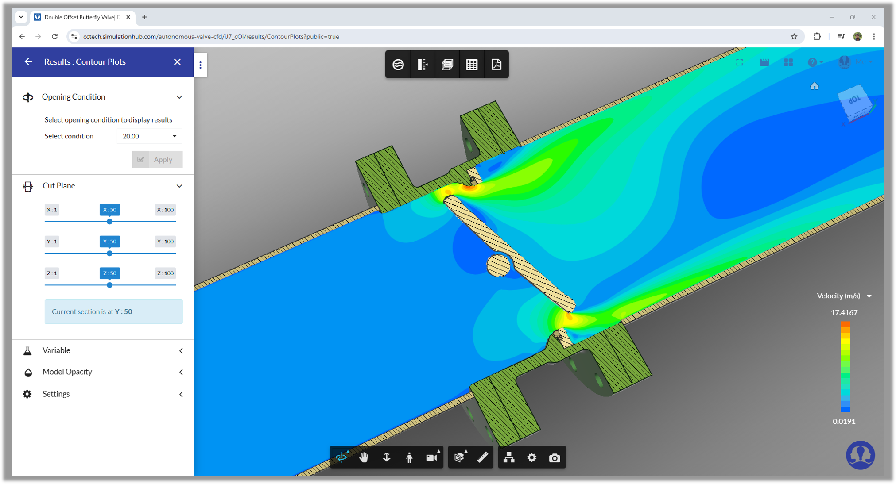Click the home view icon
Screen dimensions: 896x484
coord(814,86)
